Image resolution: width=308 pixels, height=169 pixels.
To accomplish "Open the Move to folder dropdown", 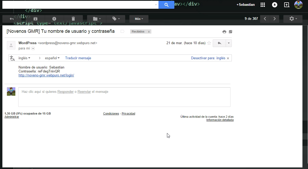I will tap(97, 19).
